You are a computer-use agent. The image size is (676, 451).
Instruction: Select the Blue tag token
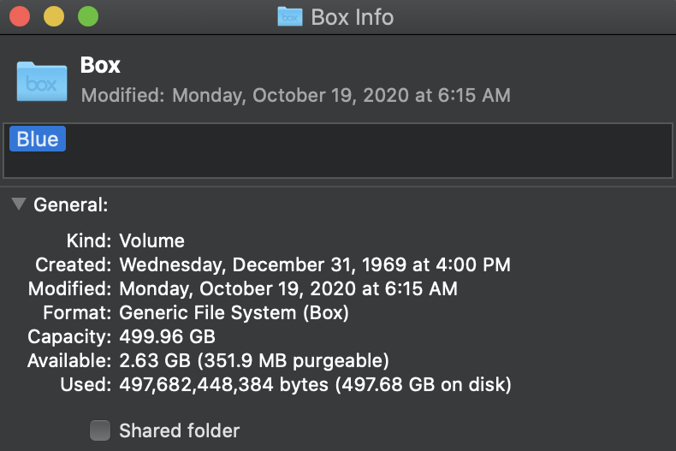[38, 139]
